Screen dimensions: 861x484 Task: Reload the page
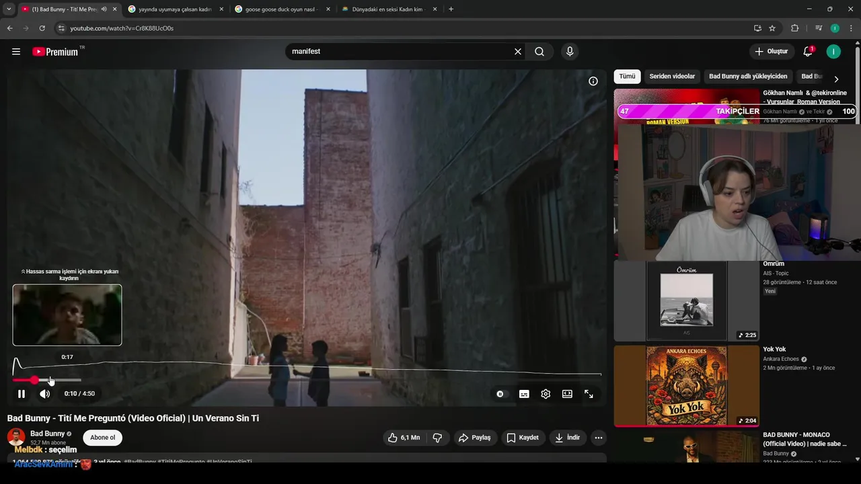42,28
